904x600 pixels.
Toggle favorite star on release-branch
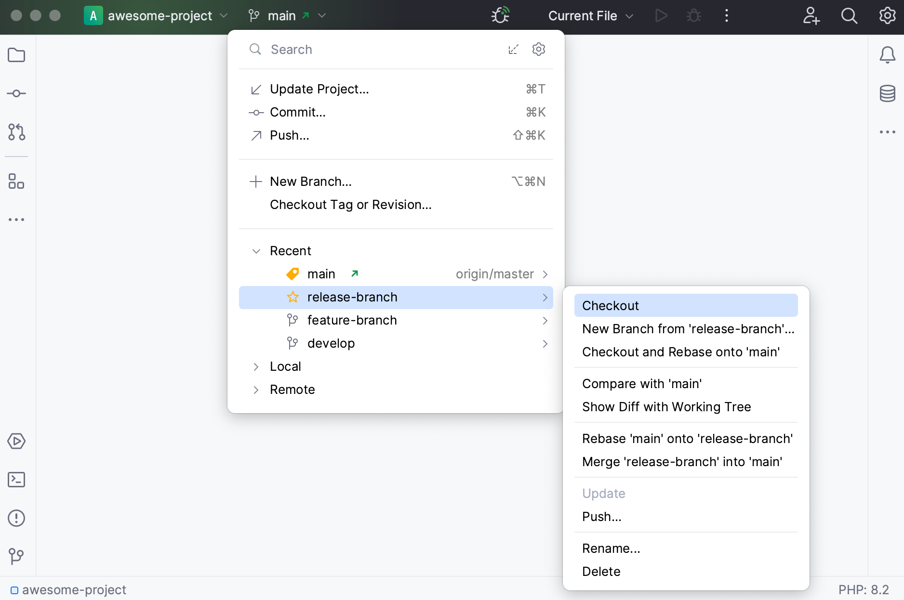pyautogui.click(x=292, y=297)
